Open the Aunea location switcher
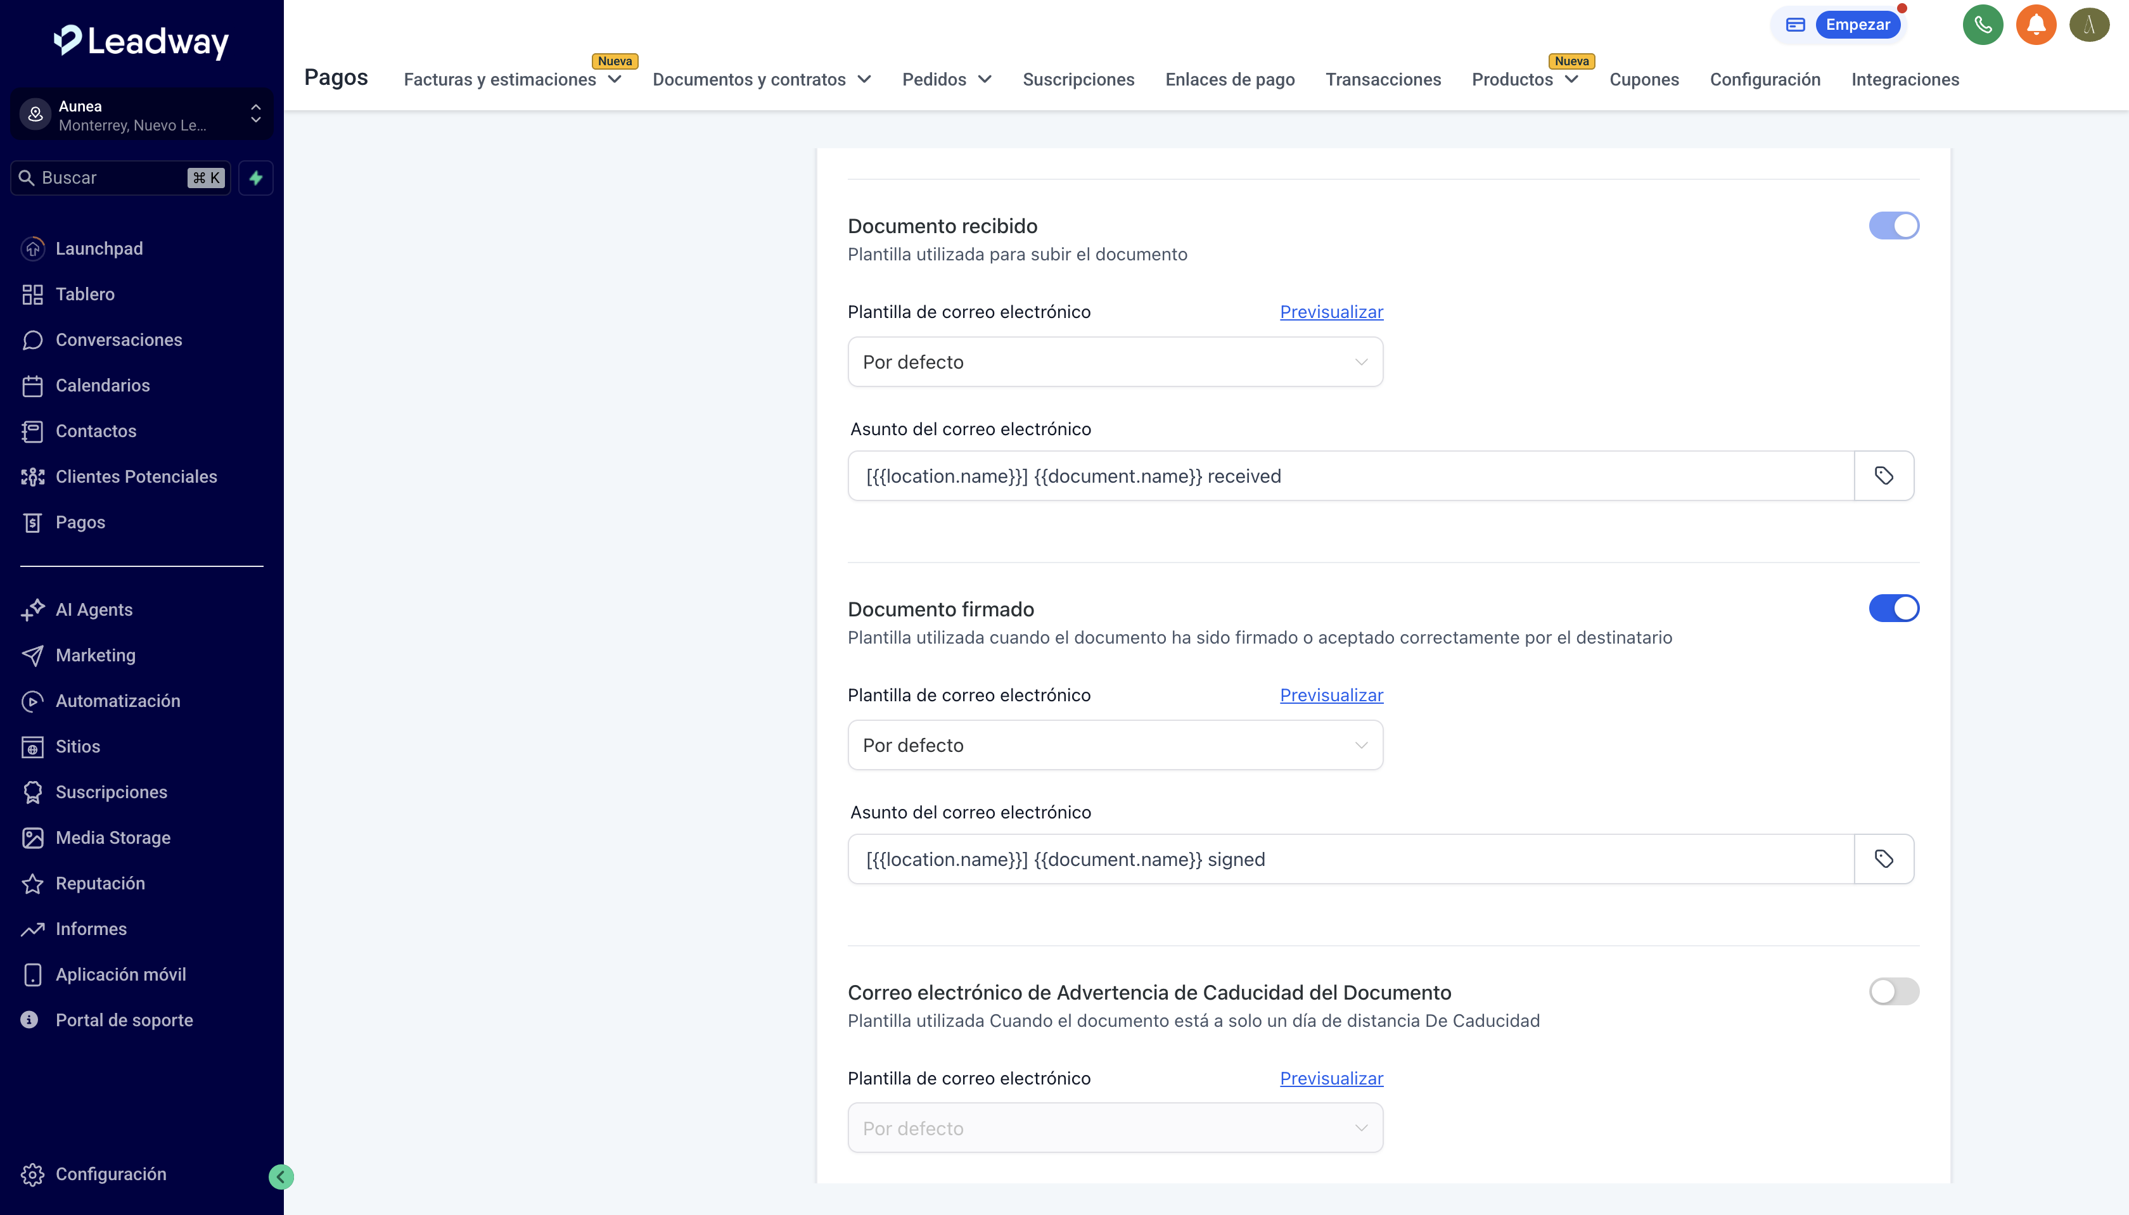 (x=141, y=115)
